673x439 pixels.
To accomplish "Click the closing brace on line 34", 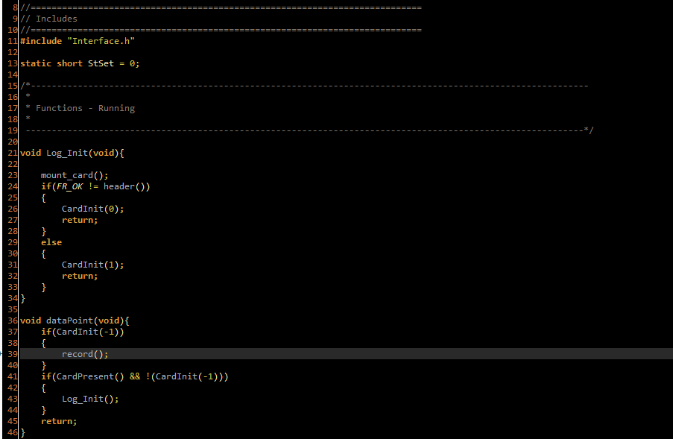I will point(23,298).
